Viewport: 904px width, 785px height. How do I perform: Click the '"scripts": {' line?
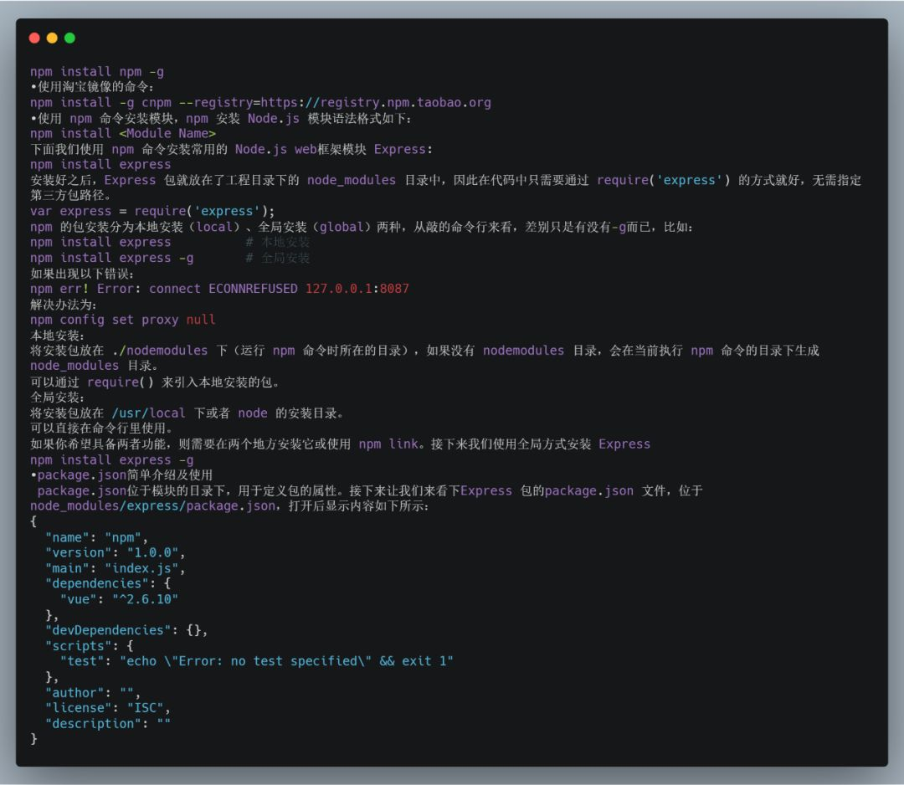[90, 646]
